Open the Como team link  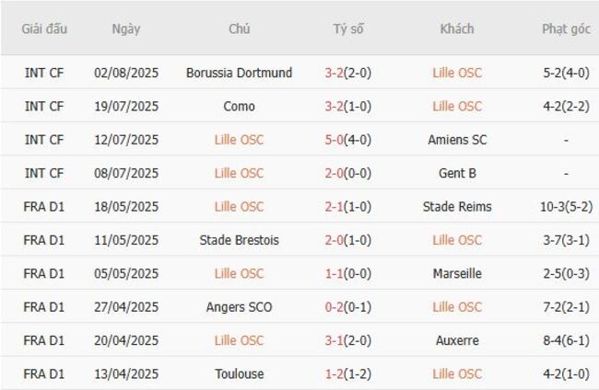click(239, 106)
